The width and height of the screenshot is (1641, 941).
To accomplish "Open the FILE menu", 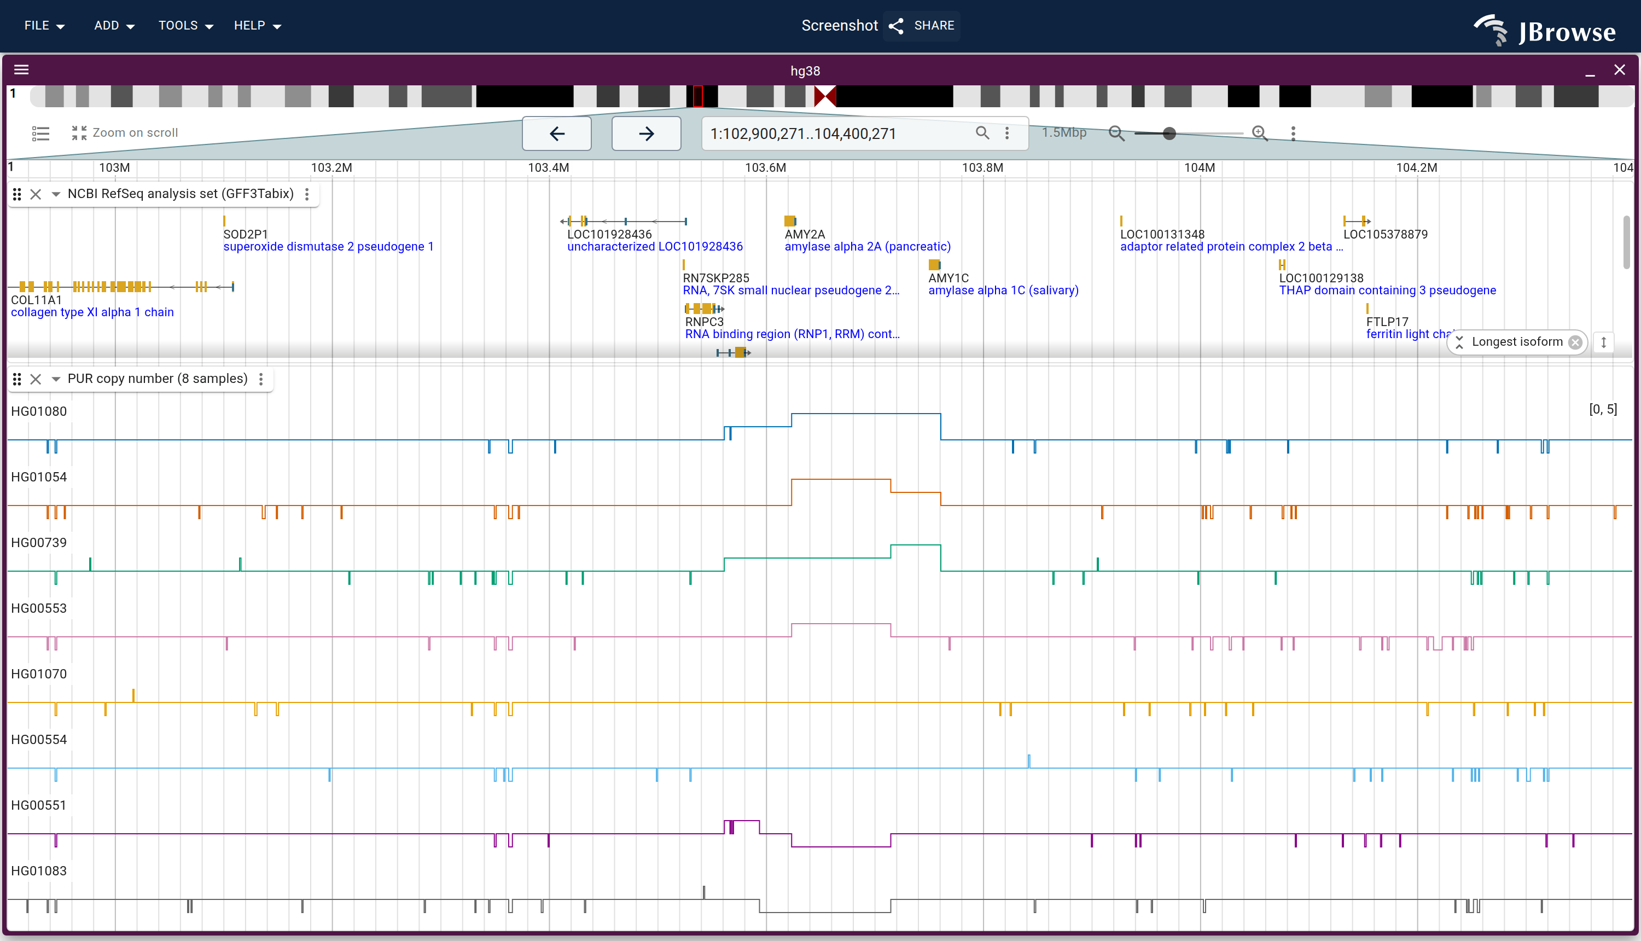I will 44,26.
